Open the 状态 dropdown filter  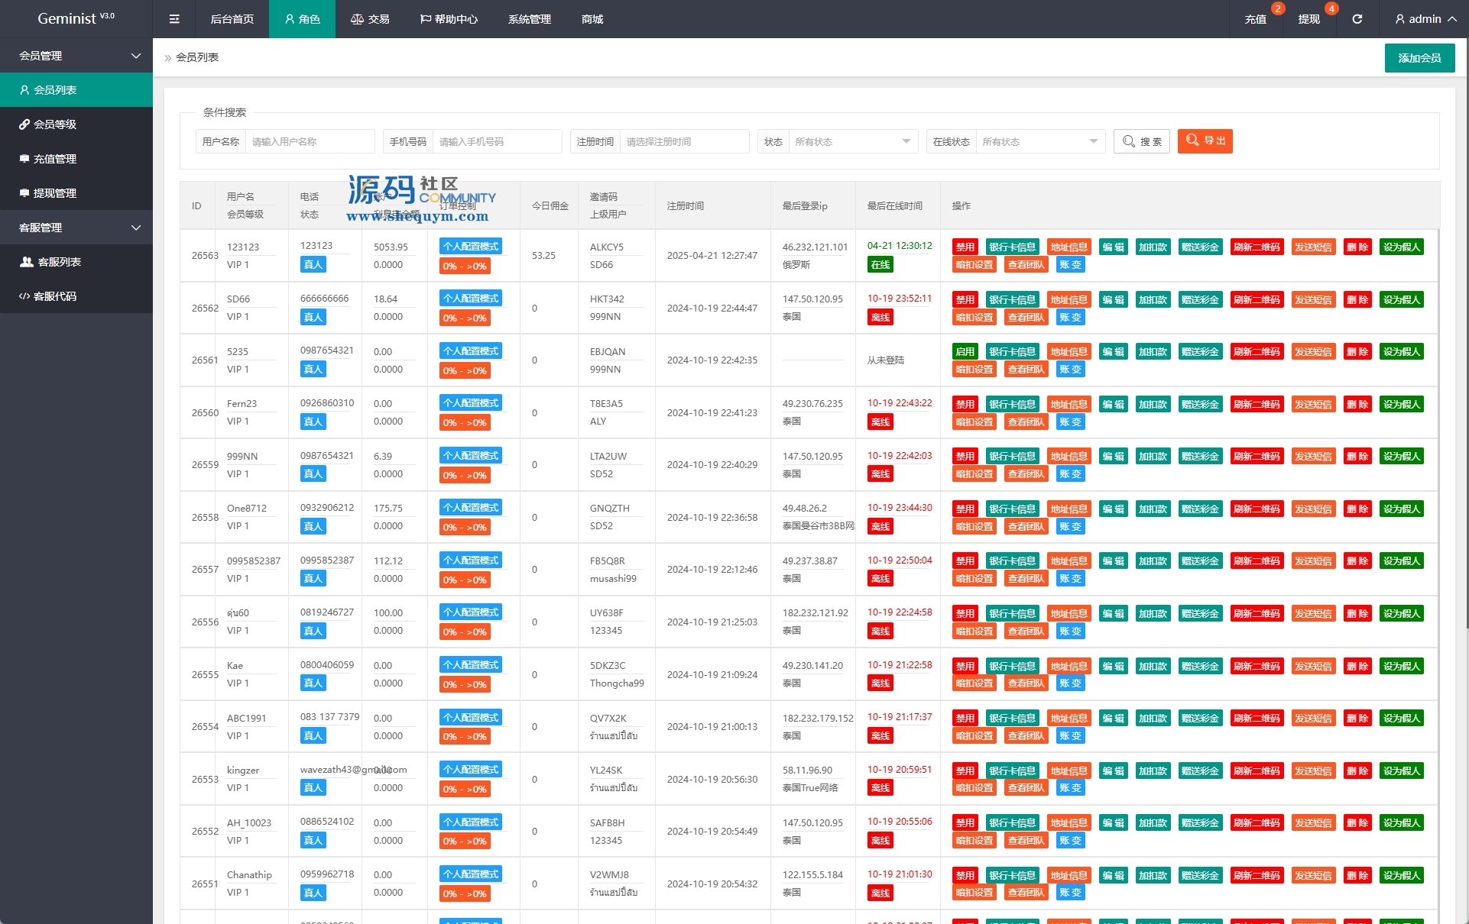pyautogui.click(x=851, y=142)
